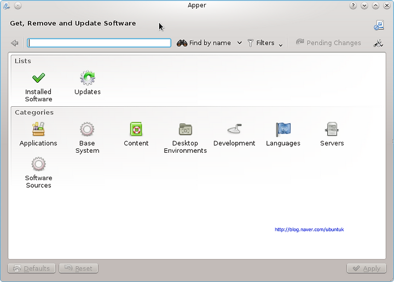Click the back arrow icon

[x=15, y=43]
